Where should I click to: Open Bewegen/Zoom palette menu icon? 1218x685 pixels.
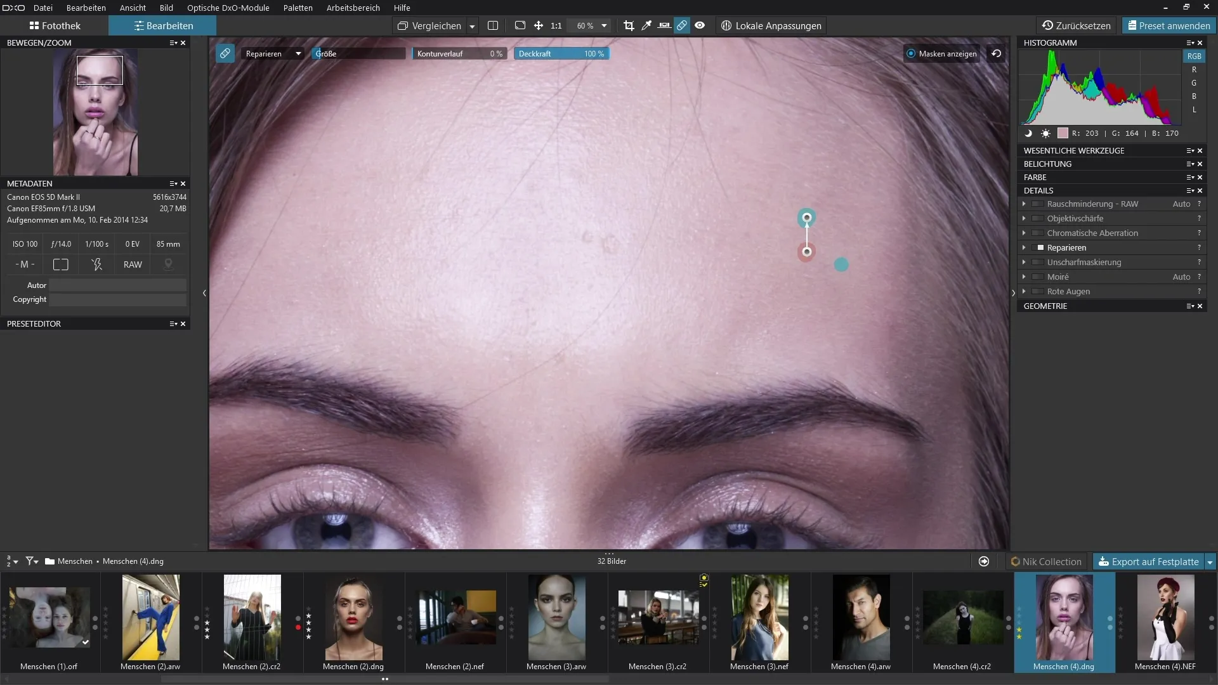[x=173, y=42]
